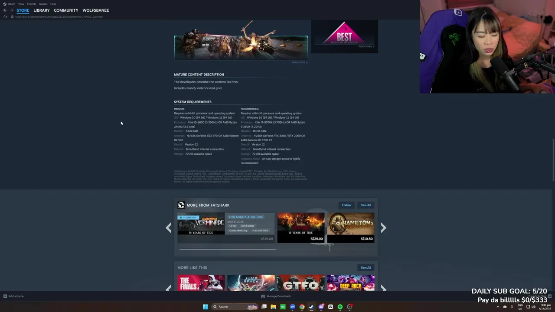Screen dimensions: 555x312
Task: Open the clock and date flyout
Action: [x=545, y=307]
